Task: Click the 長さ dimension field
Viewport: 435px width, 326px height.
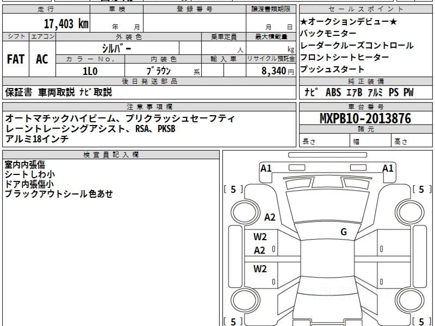Action: pos(325,141)
